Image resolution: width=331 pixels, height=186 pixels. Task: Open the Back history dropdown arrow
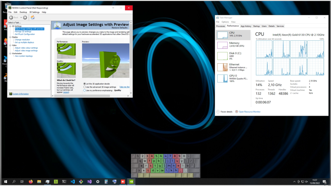pyautogui.click(x=21, y=17)
